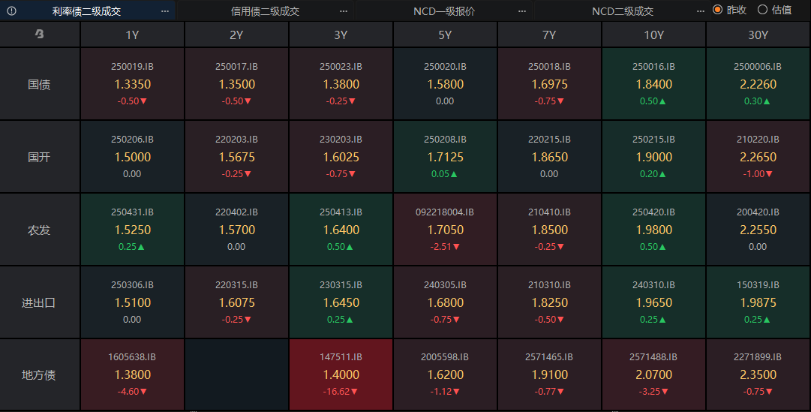
Task: Select the 昨收 radio button
Action: [x=718, y=10]
